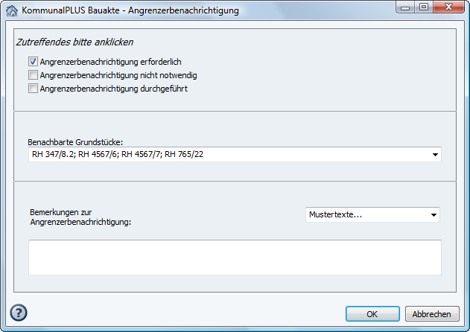This screenshot has height=332, width=470.
Task: Enable 'Angrenzerbenachrichtigung nicht notwendig' checkbox
Action: 33,75
